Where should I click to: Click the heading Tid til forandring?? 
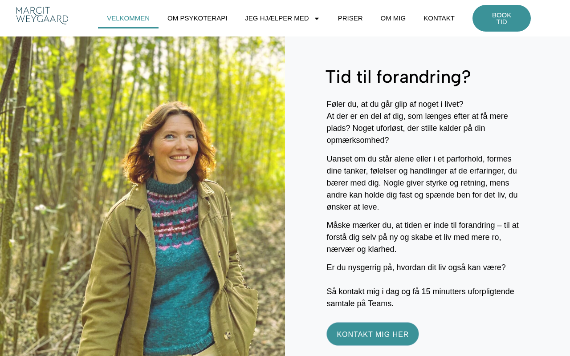(x=398, y=77)
